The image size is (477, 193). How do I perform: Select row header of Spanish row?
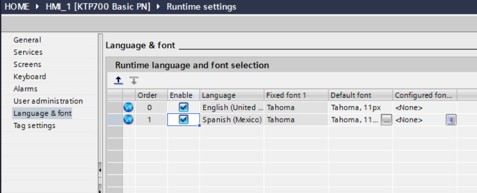click(x=115, y=119)
